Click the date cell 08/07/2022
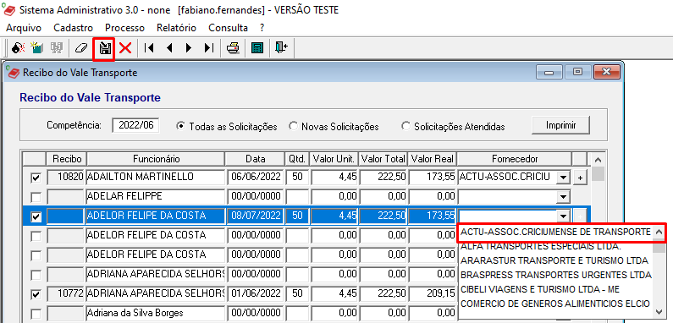This screenshot has height=323, width=673. click(256, 216)
